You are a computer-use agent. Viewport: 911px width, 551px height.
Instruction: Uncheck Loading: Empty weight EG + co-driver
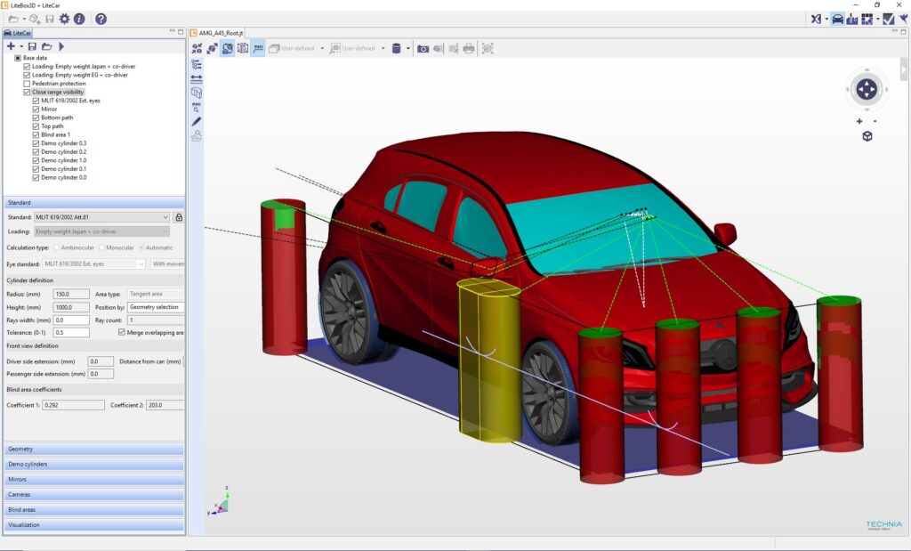click(x=27, y=75)
